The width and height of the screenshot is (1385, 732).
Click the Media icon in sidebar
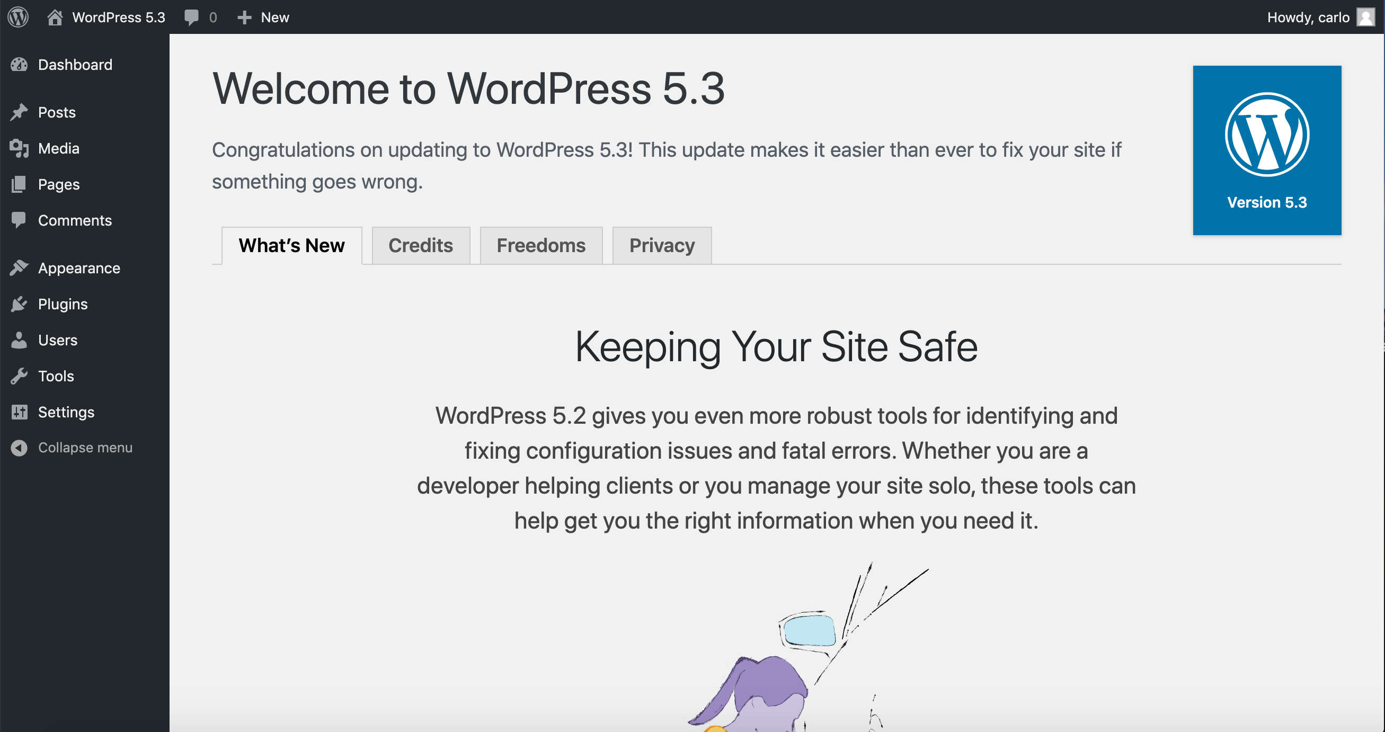pyautogui.click(x=19, y=148)
